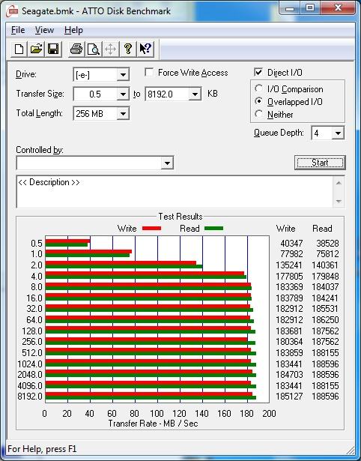Open the minimum Transfer Size 0.5 dropdown
This screenshot has height=461, width=361.
(x=123, y=94)
